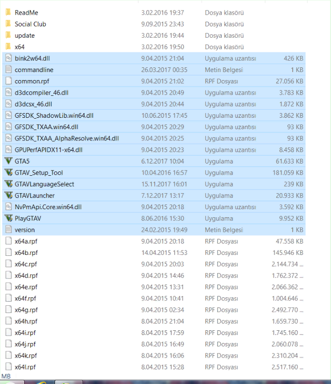This screenshot has height=384, width=331.
Task: Click the file name "ReadMe"
Action: [26, 13]
